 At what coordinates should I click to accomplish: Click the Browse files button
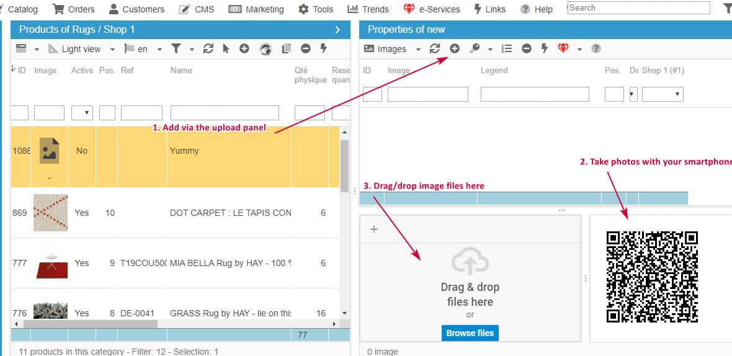(470, 333)
